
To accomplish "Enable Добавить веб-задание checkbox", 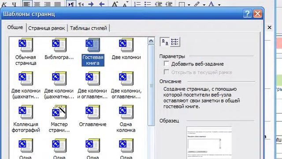I will click(x=167, y=64).
